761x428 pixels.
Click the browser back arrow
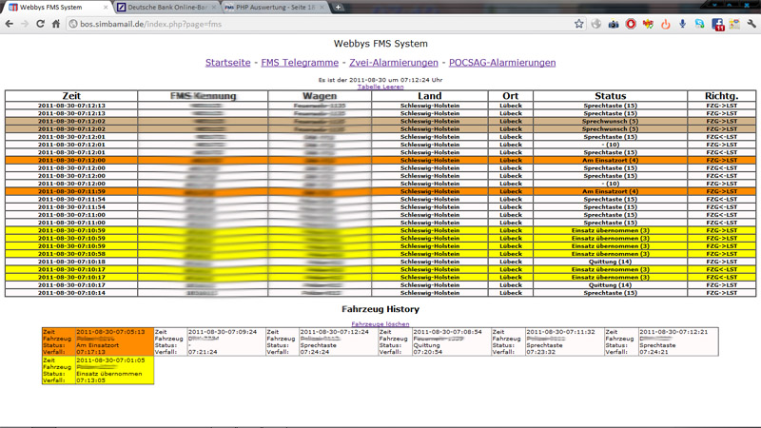10,24
